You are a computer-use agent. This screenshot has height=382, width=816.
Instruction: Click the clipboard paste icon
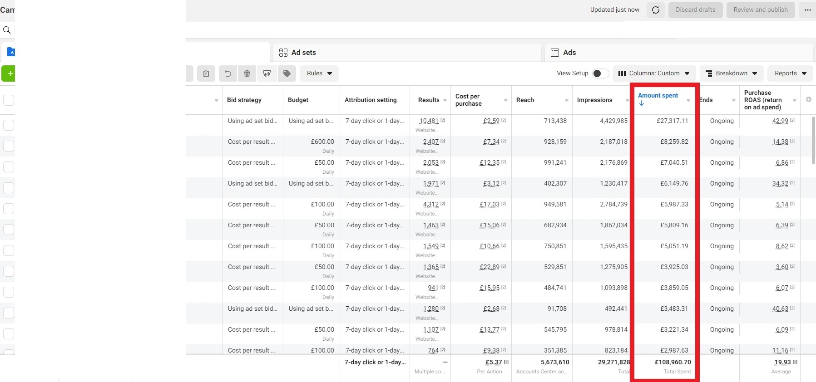(206, 73)
